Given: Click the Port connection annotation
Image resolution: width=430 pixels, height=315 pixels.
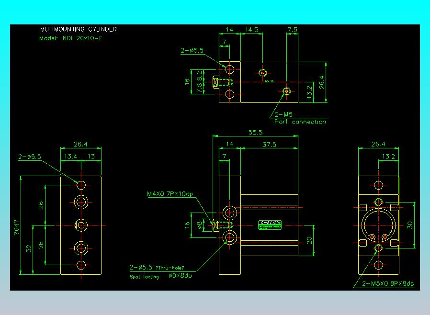Looking at the screenshot, I should click(x=300, y=122).
